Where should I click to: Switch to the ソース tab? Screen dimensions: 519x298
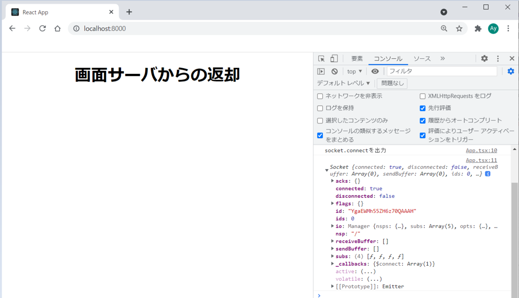coord(422,58)
